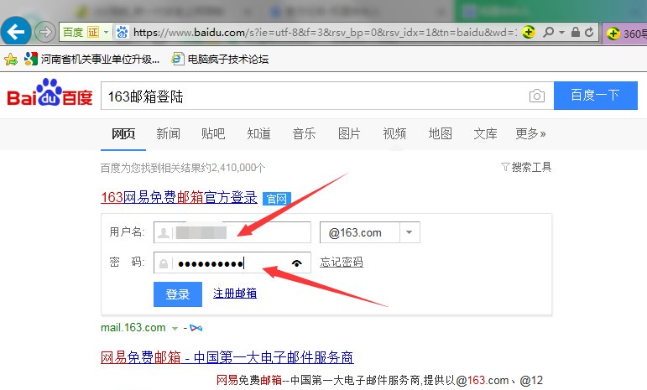Click the Baidu paw icon in address bar

coord(122,32)
